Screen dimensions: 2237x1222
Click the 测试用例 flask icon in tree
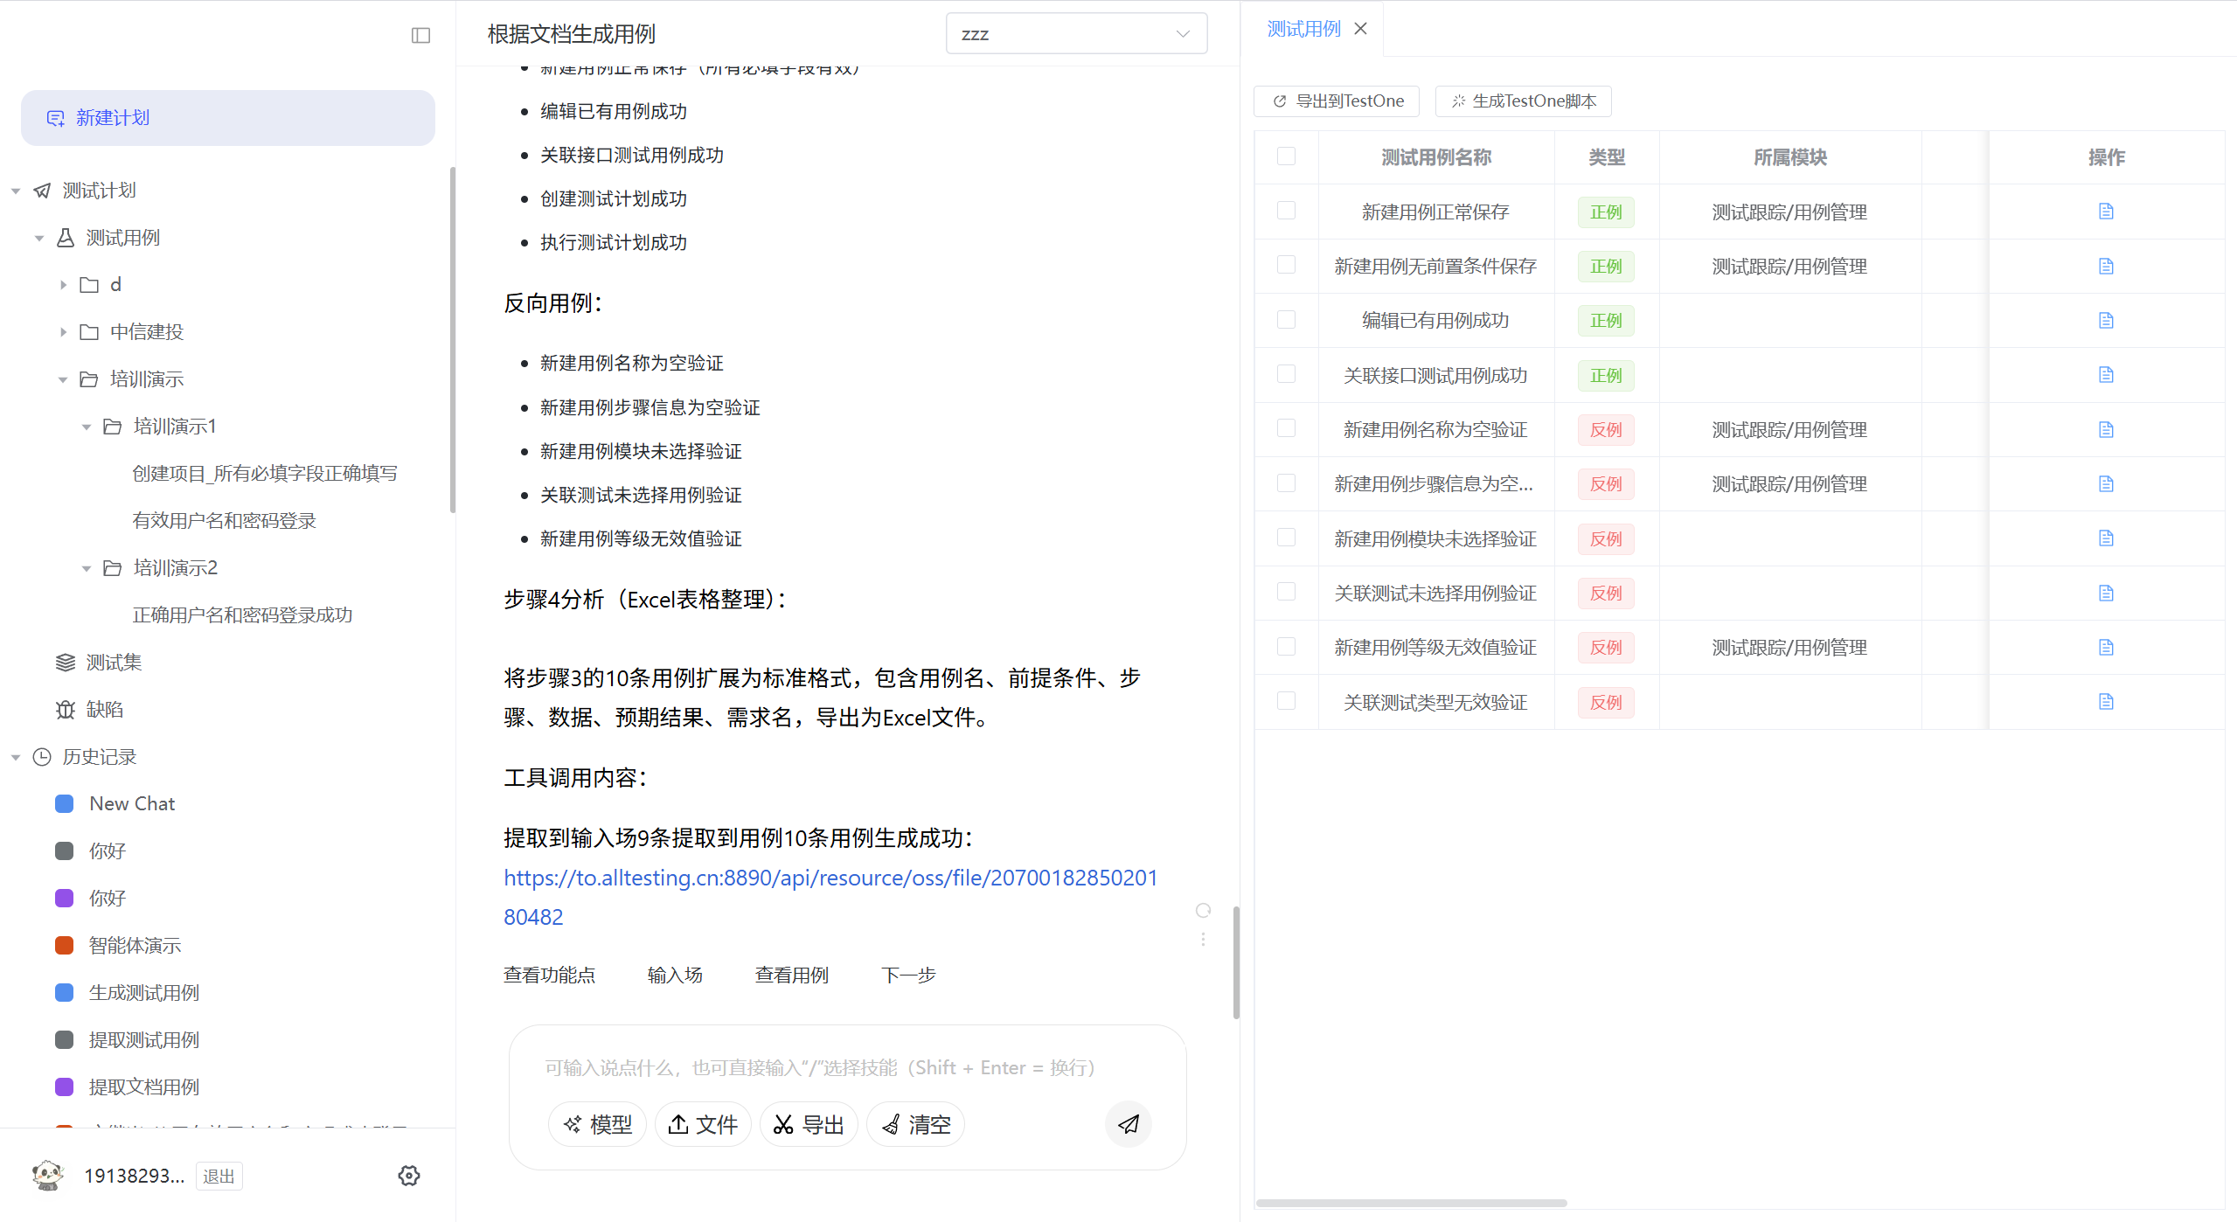click(x=66, y=238)
